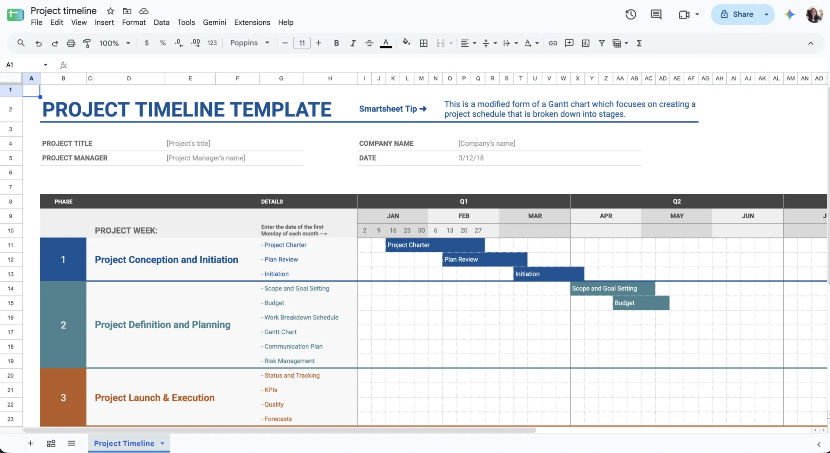
Task: Toggle bold formatting
Action: tap(336, 43)
